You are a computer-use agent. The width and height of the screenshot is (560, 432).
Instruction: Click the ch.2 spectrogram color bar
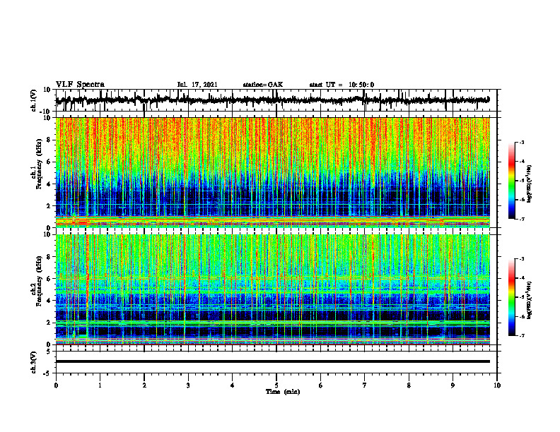point(511,297)
